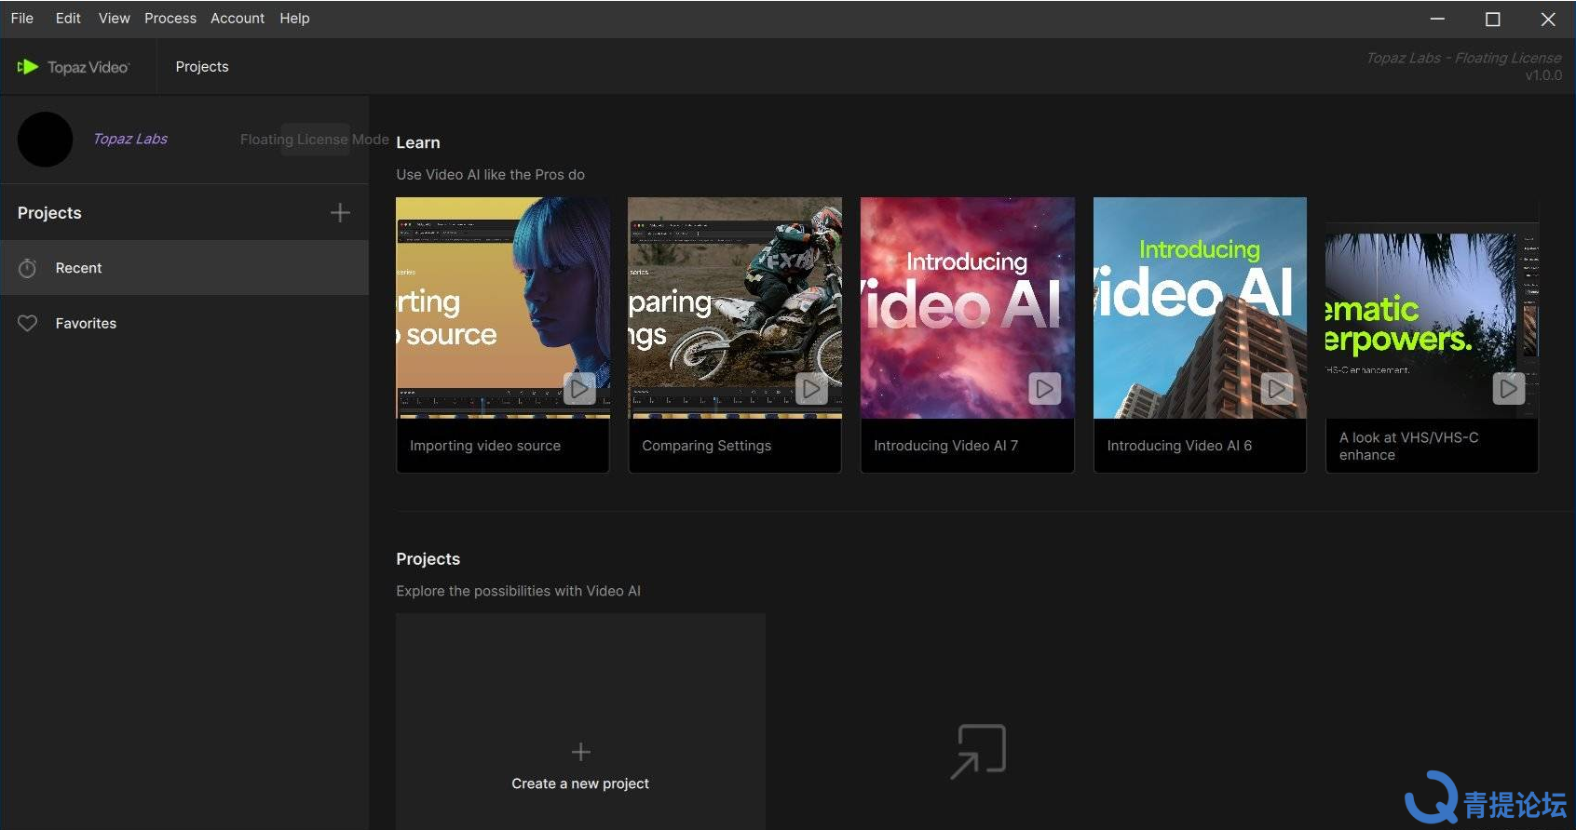This screenshot has width=1576, height=830.
Task: Click the Topaz Video logo icon
Action: [x=28, y=67]
